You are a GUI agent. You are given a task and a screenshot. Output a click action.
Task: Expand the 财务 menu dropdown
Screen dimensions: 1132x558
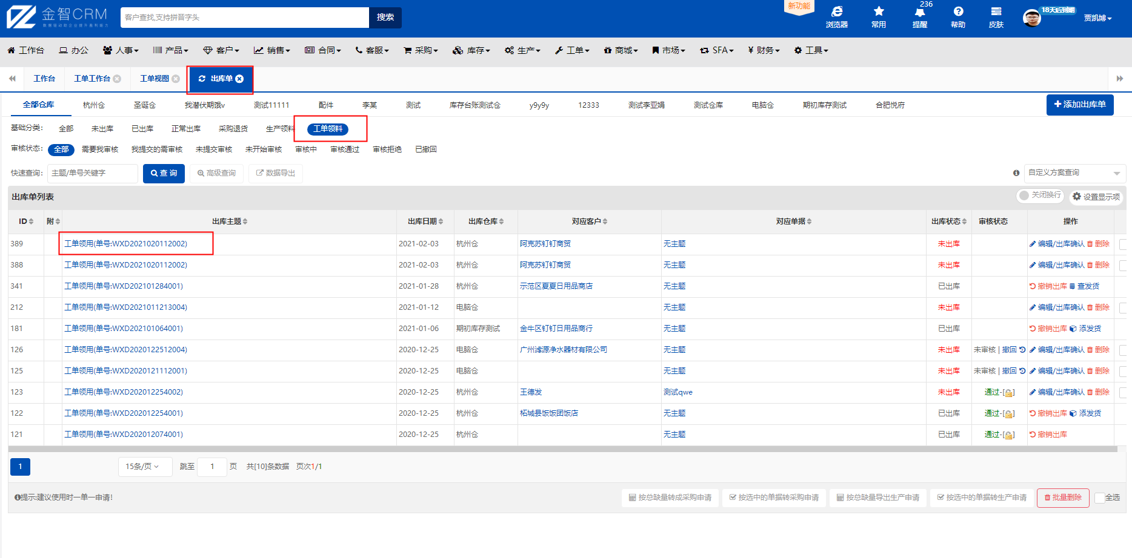(764, 50)
